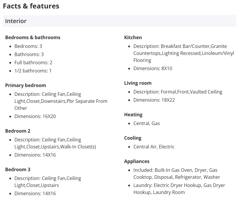Click the Laundry: Electric Dryer Hookup entry

coord(179,189)
